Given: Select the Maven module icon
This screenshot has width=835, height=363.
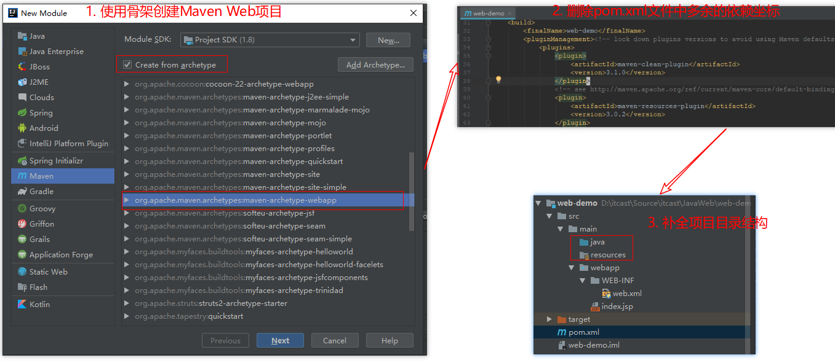Looking at the screenshot, I should click(23, 176).
